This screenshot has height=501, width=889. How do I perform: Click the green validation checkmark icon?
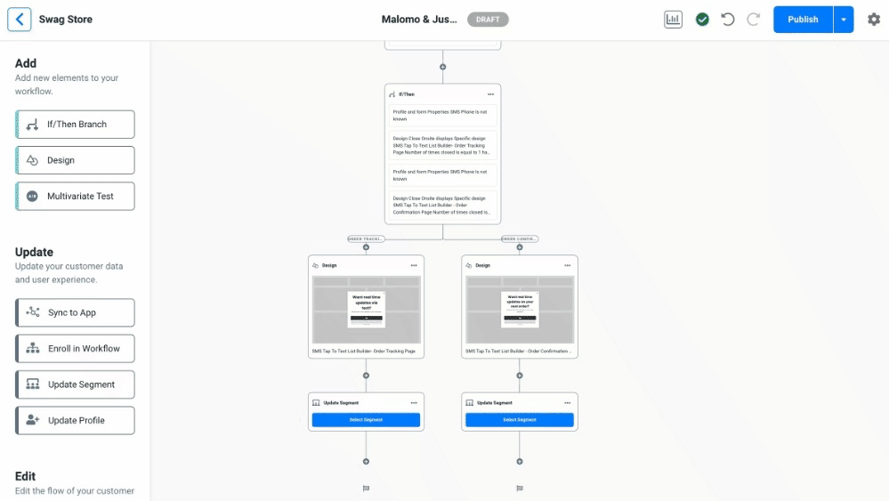[x=702, y=20]
